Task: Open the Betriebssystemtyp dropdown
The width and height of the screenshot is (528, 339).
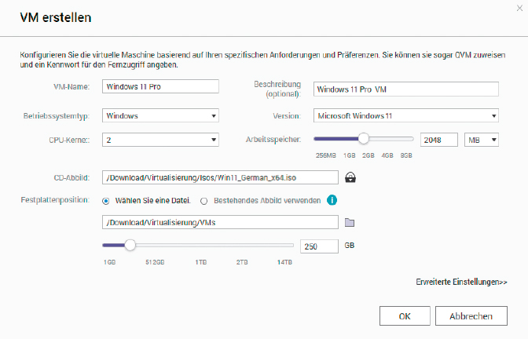Action: [160, 115]
